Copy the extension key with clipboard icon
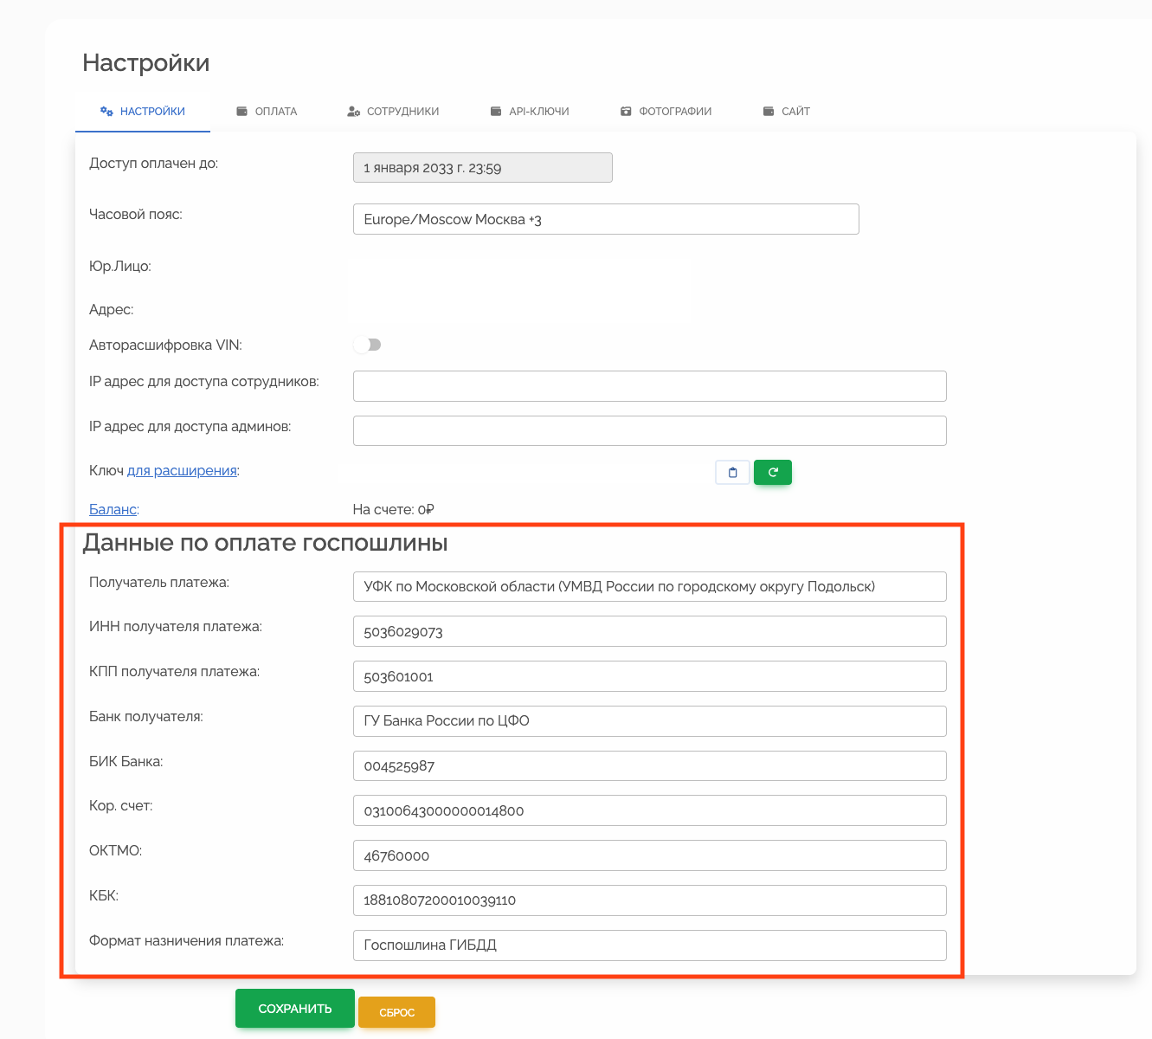1152x1039 pixels. (x=732, y=472)
